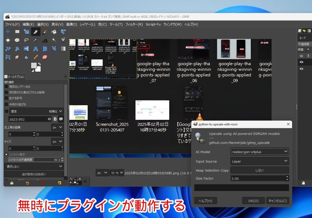Open ファイル(F) menu

(12, 24)
